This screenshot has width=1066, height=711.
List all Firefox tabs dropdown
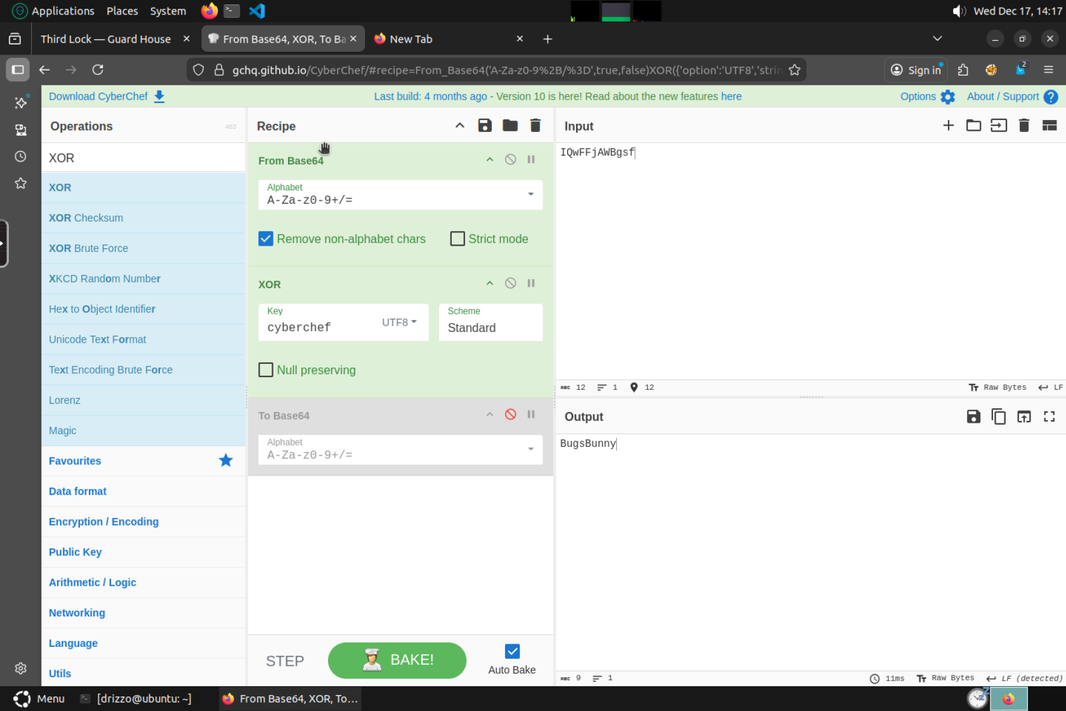[937, 39]
